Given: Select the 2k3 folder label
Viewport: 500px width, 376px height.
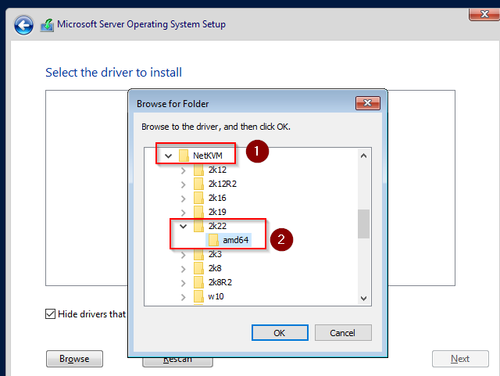Looking at the screenshot, I should pos(215,254).
